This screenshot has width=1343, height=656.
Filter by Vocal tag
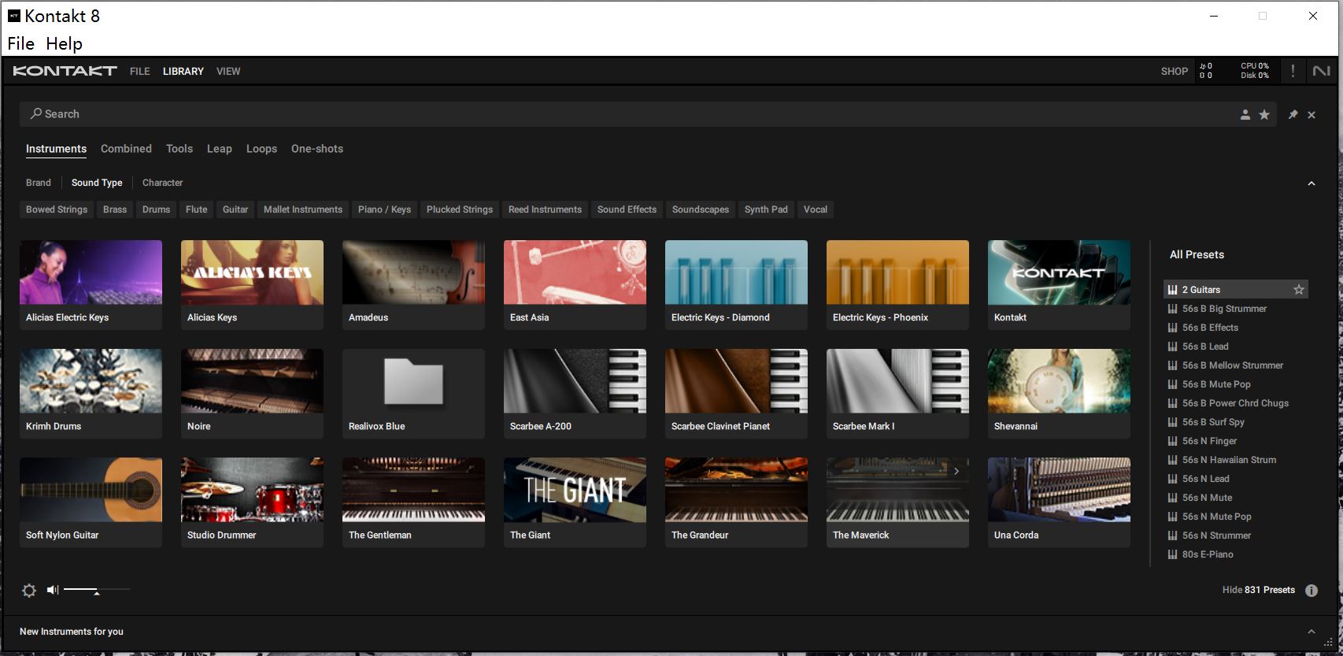(816, 209)
